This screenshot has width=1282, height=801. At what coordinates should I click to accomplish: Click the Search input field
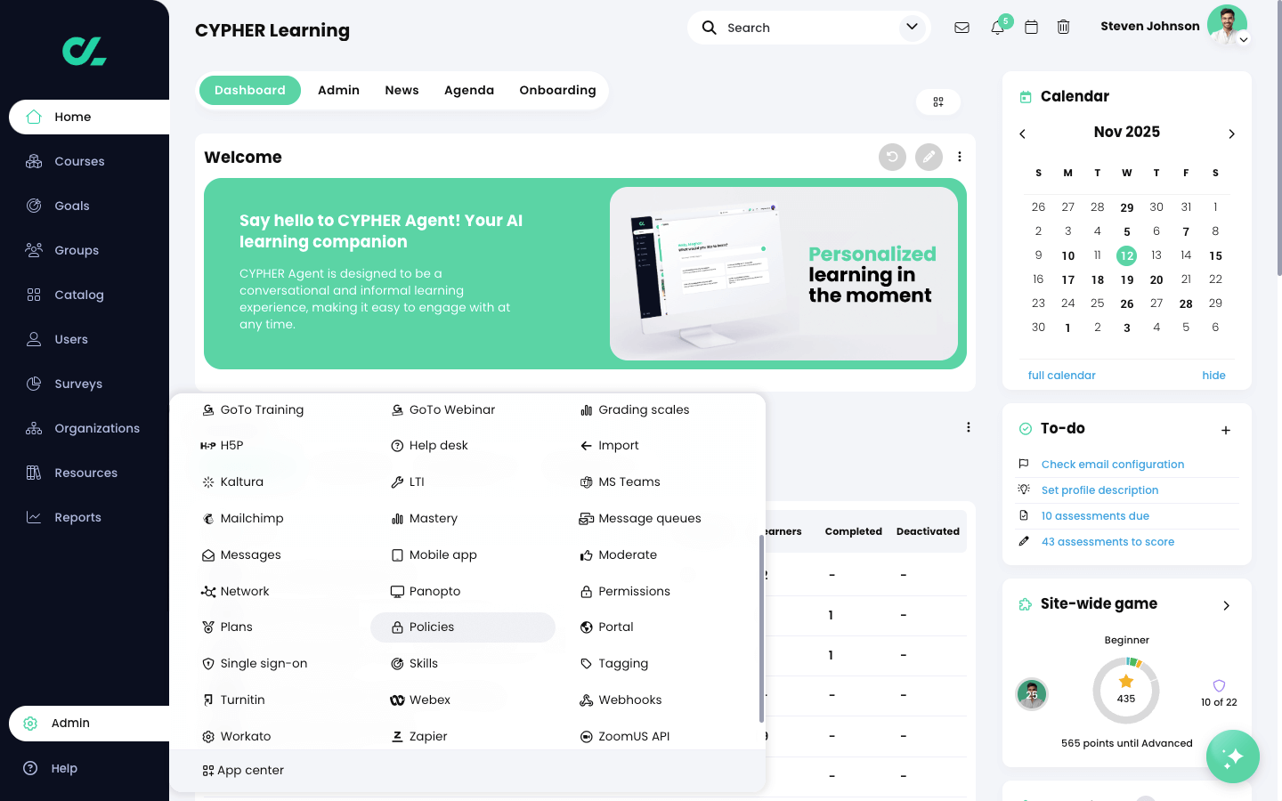click(808, 28)
